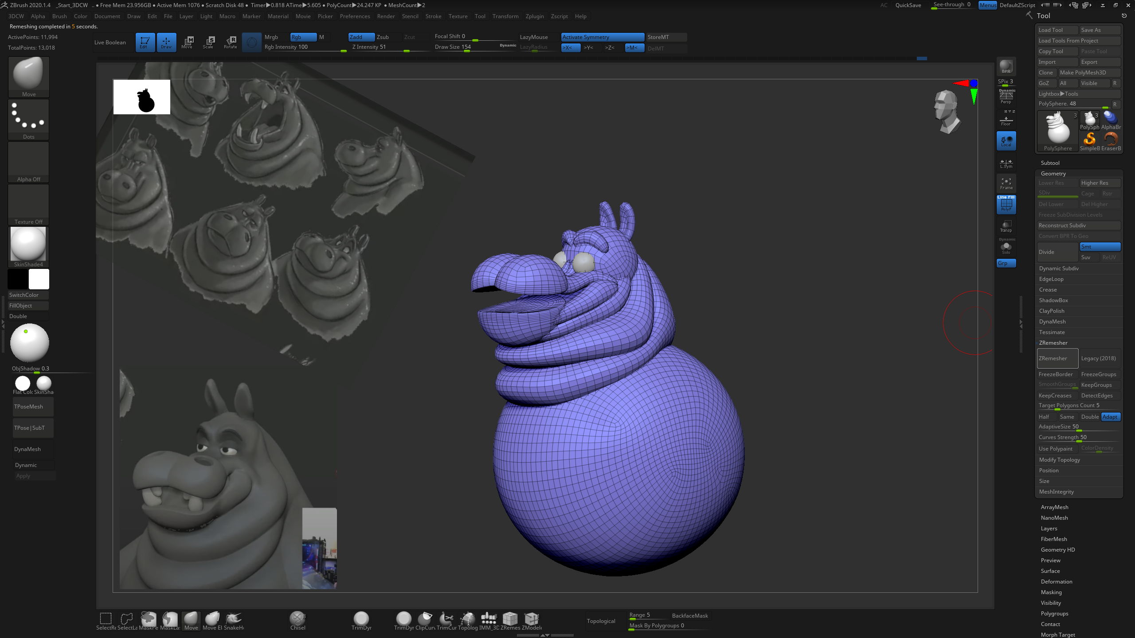Click the DynaMesh geometry option
This screenshot has width=1135, height=638.
pyautogui.click(x=1053, y=321)
